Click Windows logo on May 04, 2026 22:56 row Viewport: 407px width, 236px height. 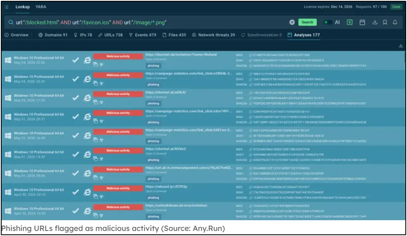click(8, 60)
